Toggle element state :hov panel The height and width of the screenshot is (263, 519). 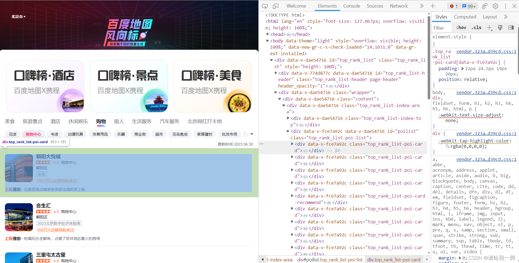click(x=461, y=27)
